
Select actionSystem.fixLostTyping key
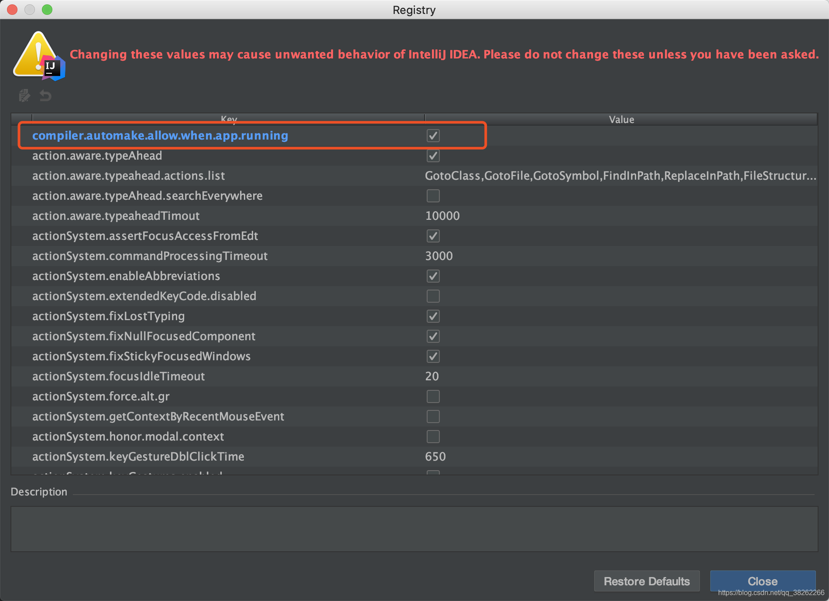click(109, 316)
